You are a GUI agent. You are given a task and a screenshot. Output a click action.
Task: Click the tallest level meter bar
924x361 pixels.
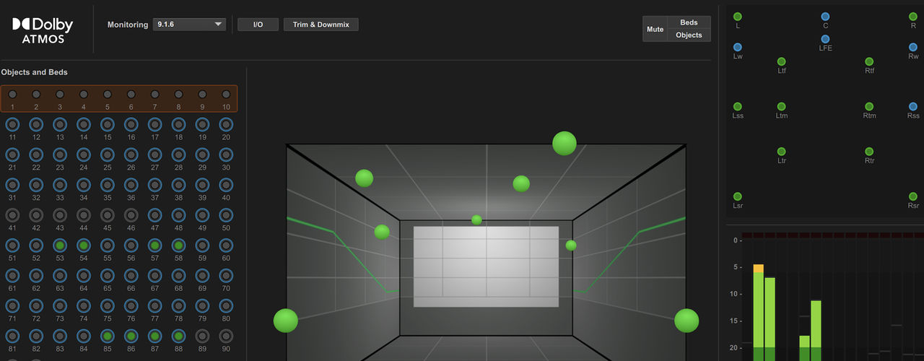758,310
